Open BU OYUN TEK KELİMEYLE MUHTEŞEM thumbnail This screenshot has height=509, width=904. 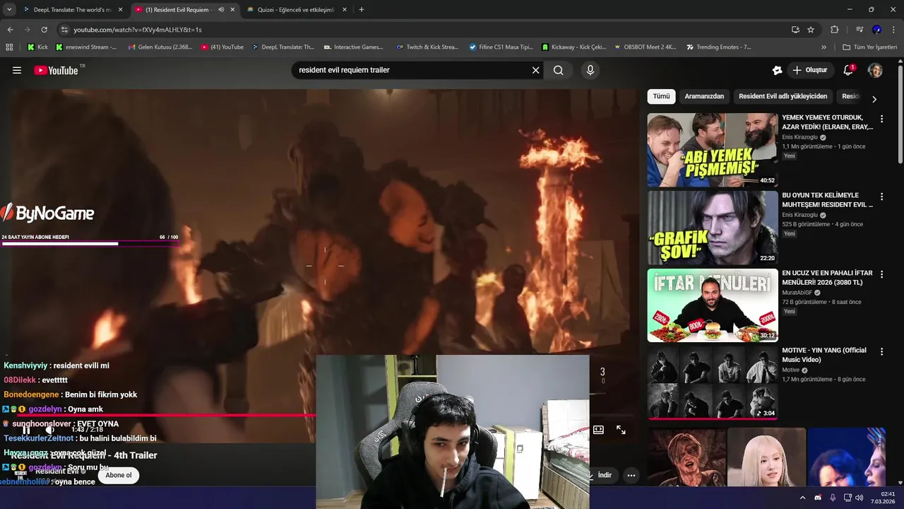[x=713, y=228]
